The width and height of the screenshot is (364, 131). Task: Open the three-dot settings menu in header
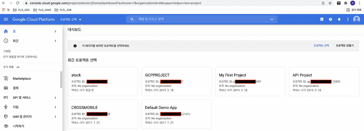348,19
